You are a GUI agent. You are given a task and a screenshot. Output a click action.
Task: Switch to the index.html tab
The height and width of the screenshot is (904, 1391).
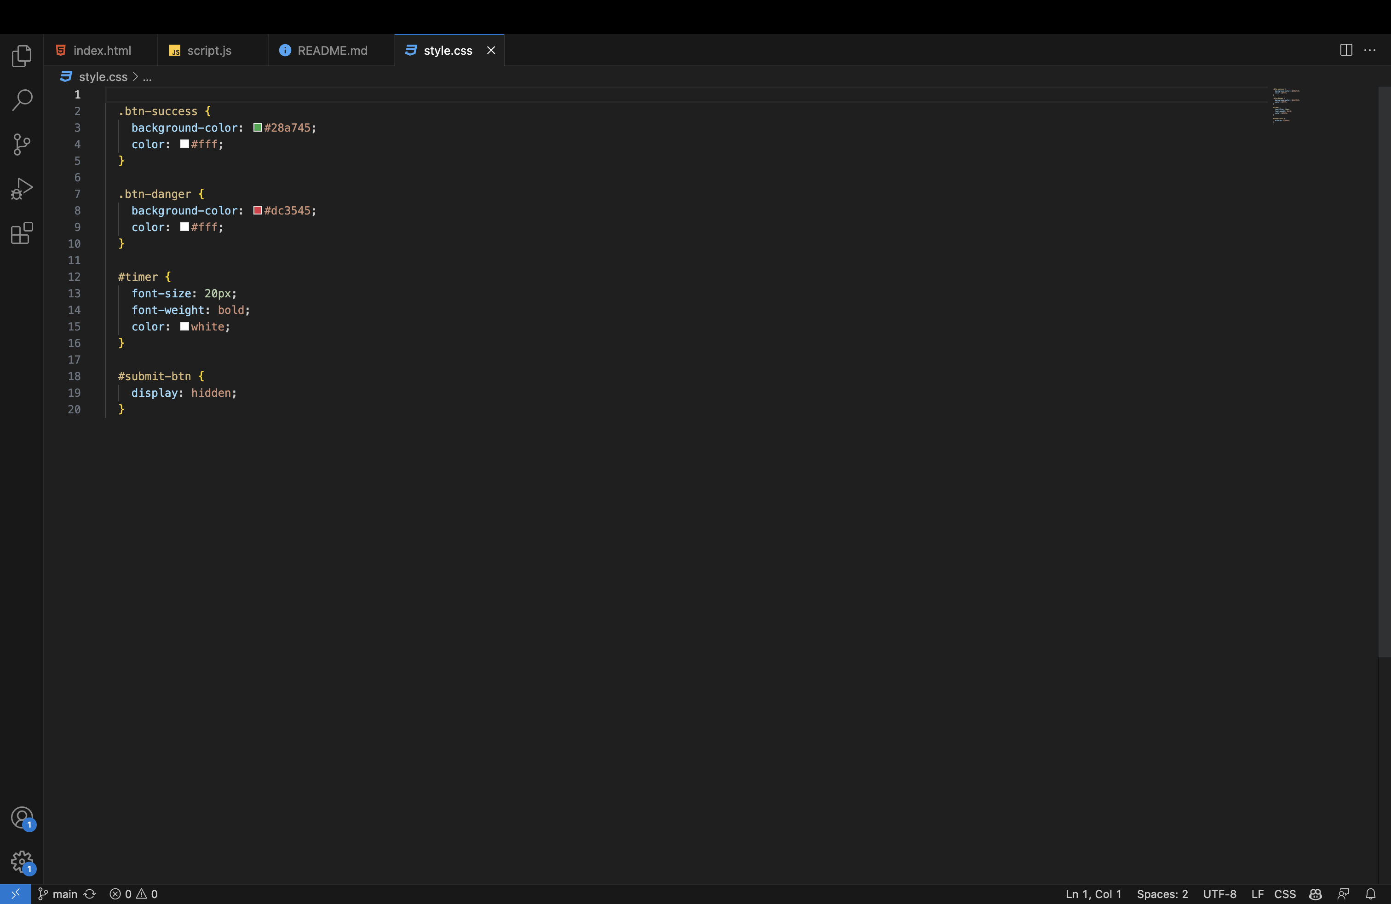(x=102, y=50)
